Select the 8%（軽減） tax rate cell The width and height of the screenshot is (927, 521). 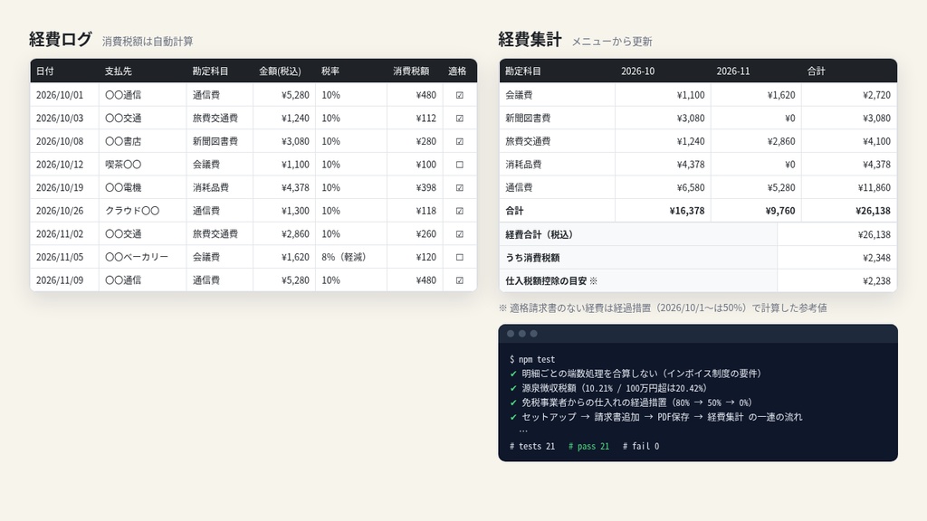pos(351,257)
